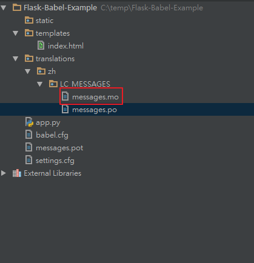Click the messages.mo file icon
Image resolution: width=254 pixels, height=263 pixels.
[x=65, y=96]
